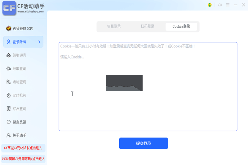Click the 活动查询 icon

(x=9, y=82)
